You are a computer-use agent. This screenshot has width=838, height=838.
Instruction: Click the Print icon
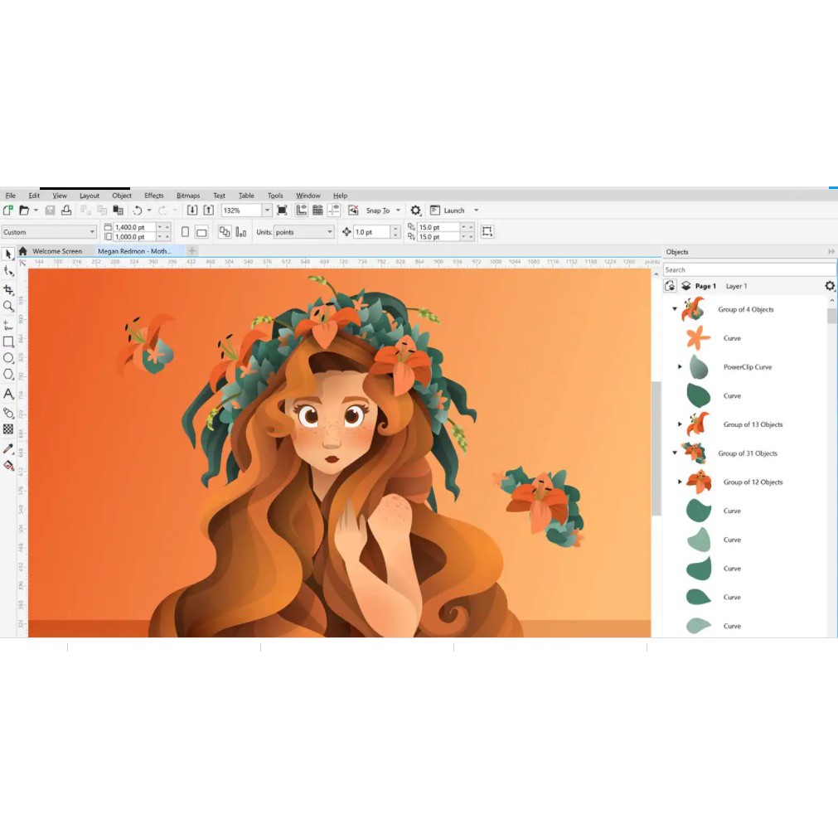[66, 210]
